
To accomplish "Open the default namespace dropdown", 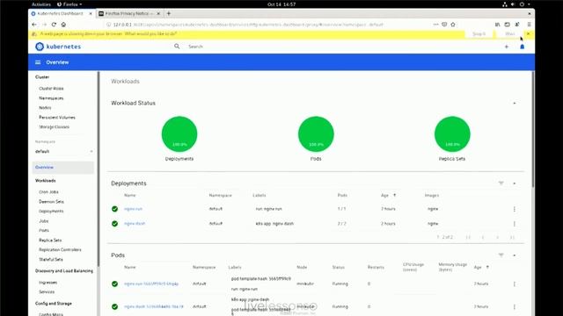I will (63, 152).
